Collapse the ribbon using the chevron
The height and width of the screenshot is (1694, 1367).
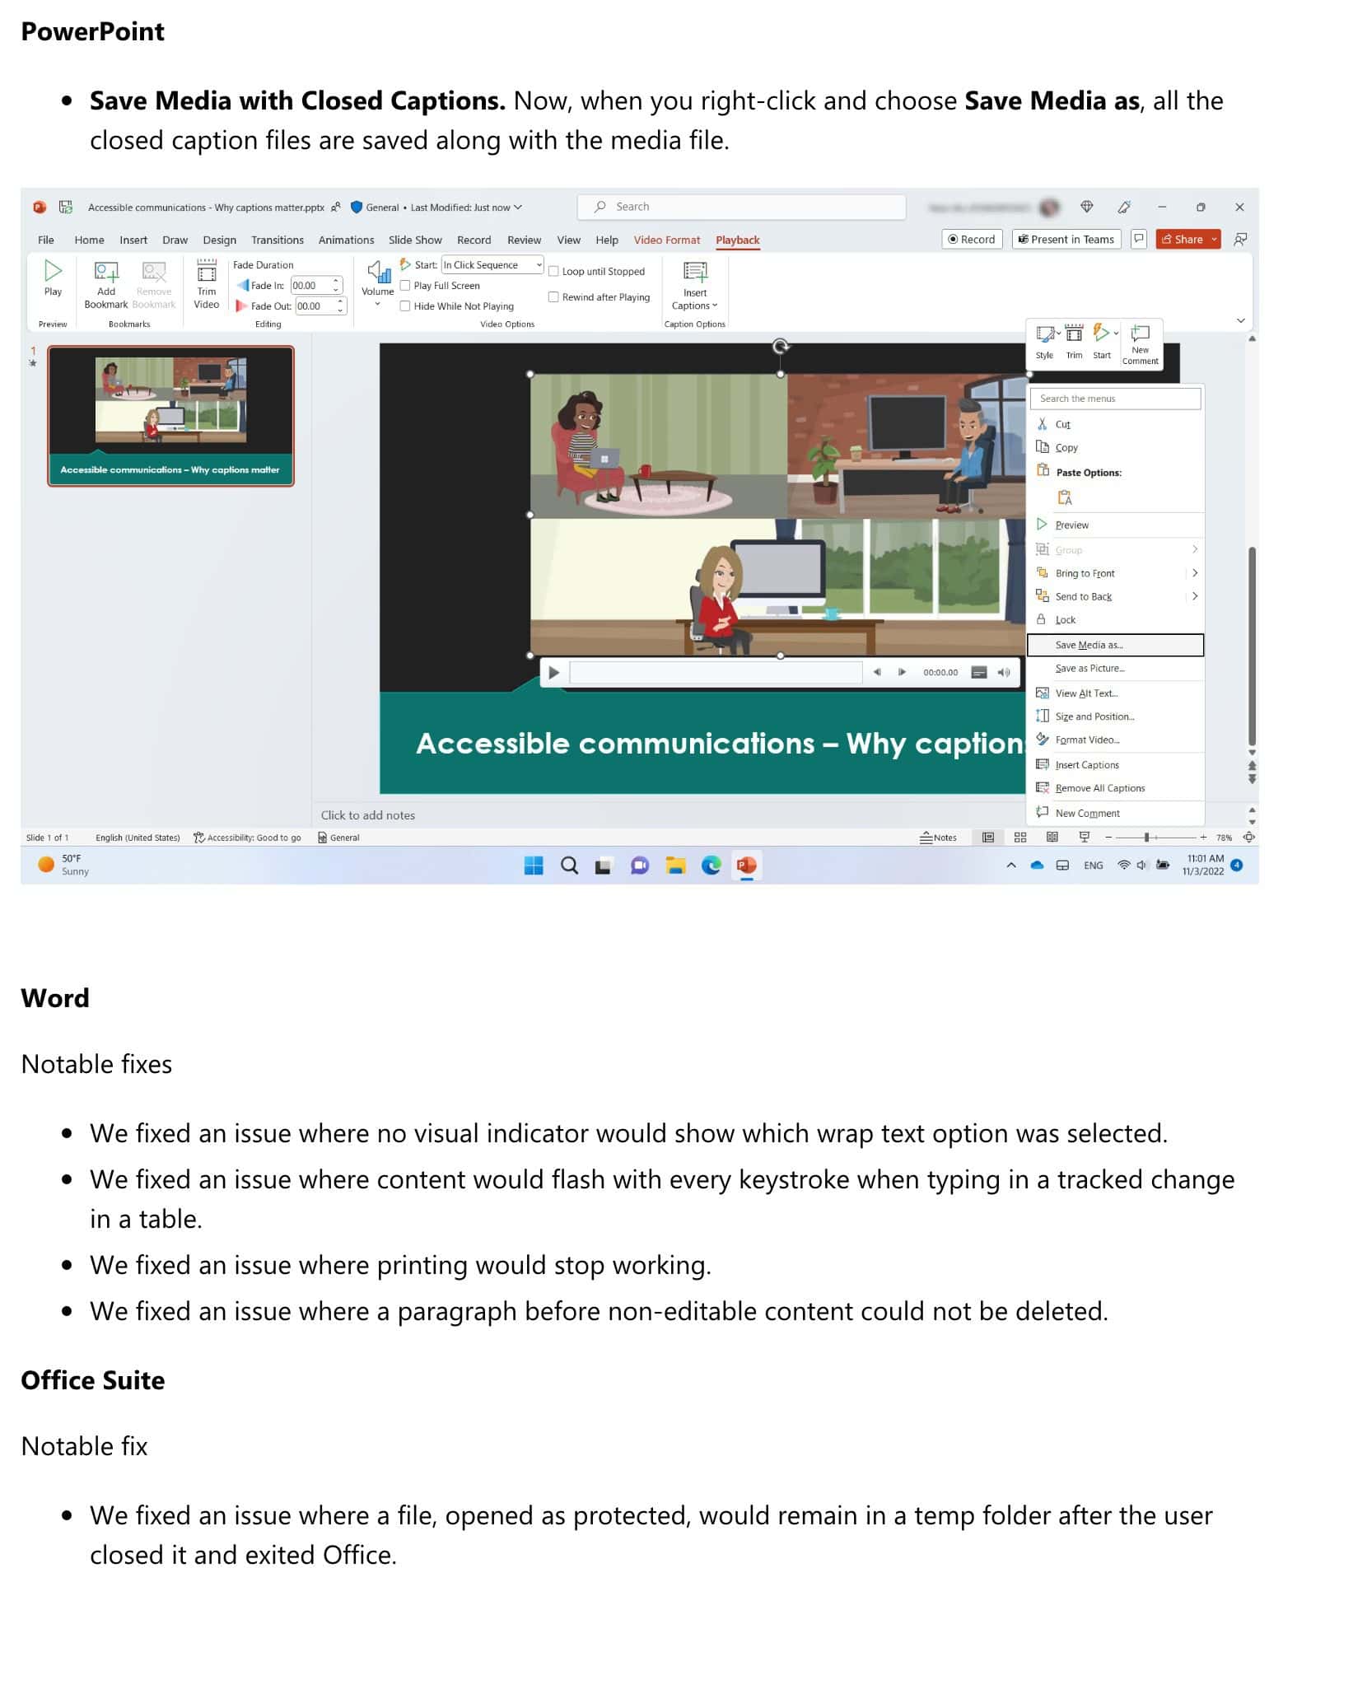[1241, 320]
